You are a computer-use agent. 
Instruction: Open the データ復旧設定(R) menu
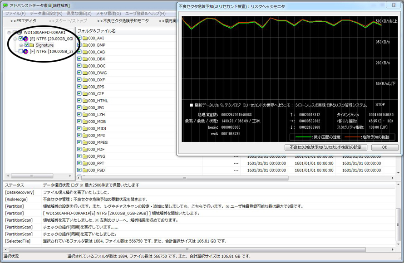[46, 14]
